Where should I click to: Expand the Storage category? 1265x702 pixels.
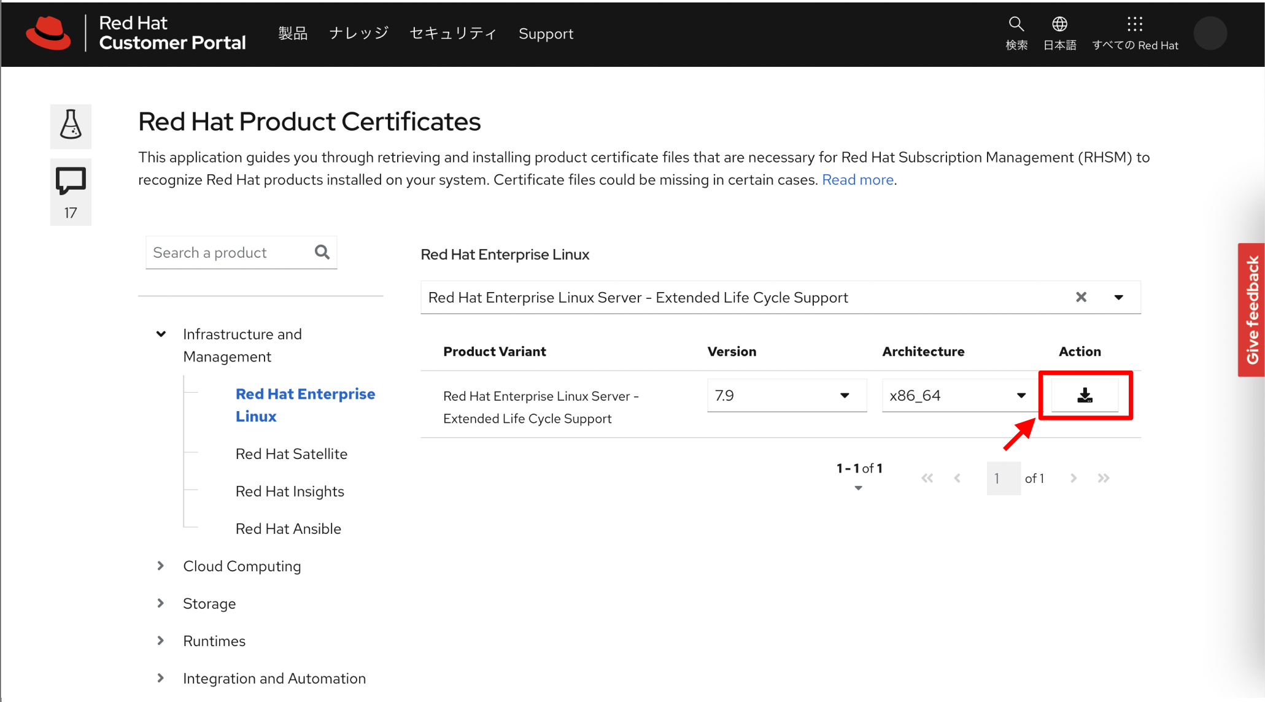(x=161, y=603)
